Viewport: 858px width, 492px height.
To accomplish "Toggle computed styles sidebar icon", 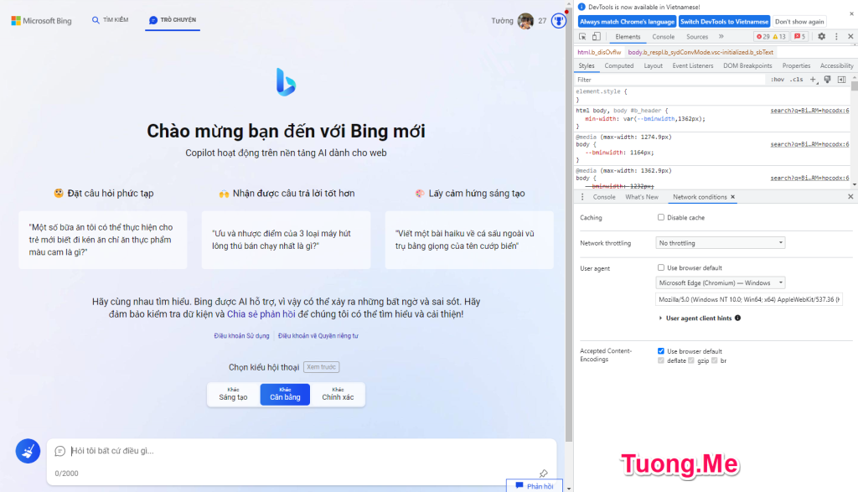I will [x=841, y=80].
